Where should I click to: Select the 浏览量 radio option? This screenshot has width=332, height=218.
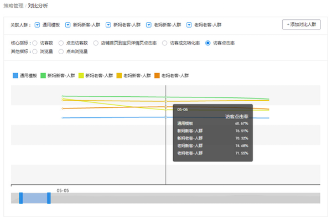tap(35, 51)
